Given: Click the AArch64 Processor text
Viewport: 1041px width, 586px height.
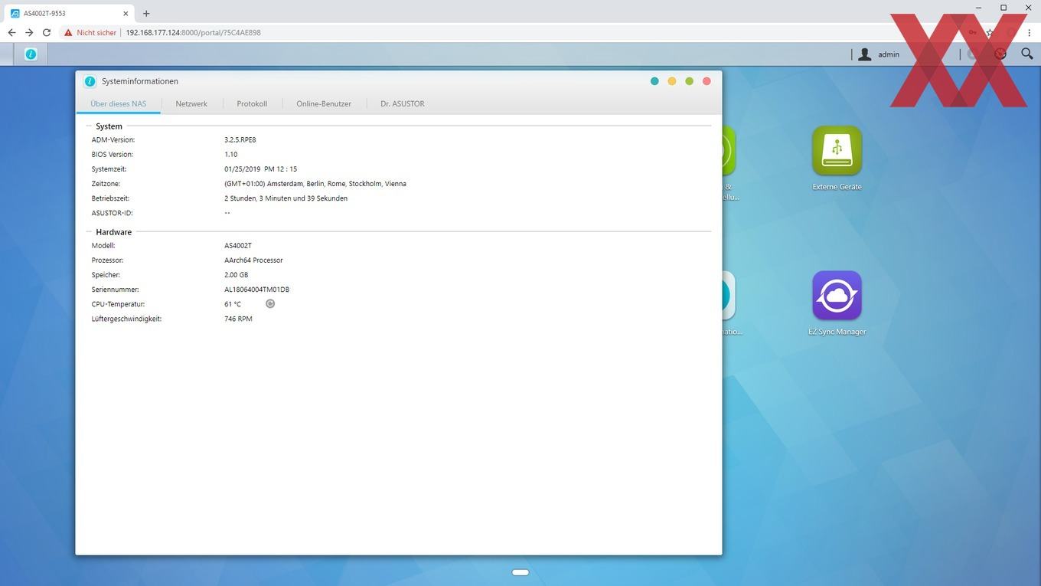Looking at the screenshot, I should pos(253,260).
